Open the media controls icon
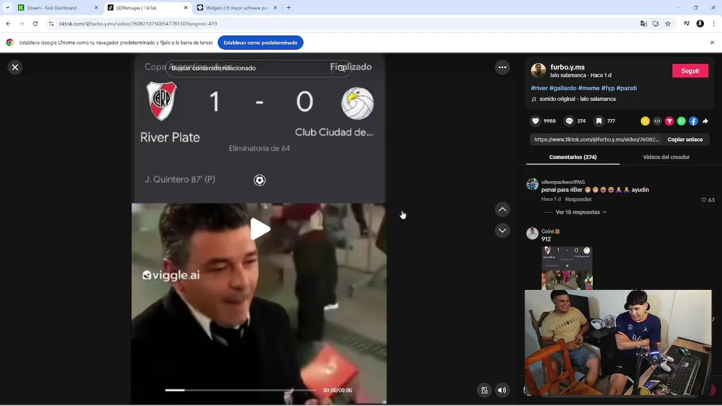The width and height of the screenshot is (722, 406). point(686,24)
